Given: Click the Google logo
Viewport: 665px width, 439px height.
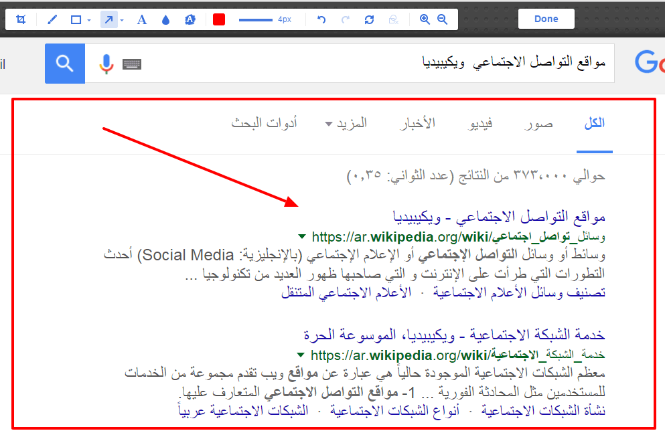Looking at the screenshot, I should [650, 63].
